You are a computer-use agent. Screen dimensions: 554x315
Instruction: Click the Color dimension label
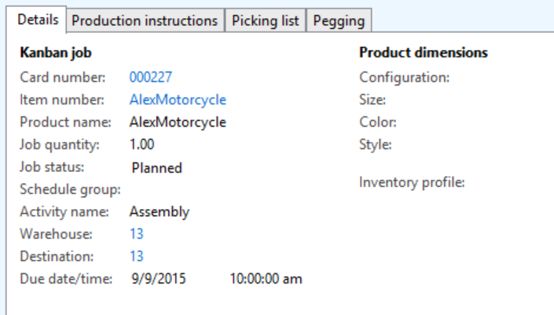(x=378, y=122)
